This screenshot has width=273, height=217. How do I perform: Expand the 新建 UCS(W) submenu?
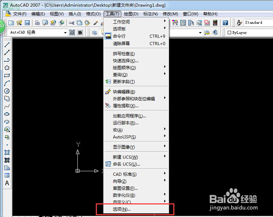[x=136, y=157]
